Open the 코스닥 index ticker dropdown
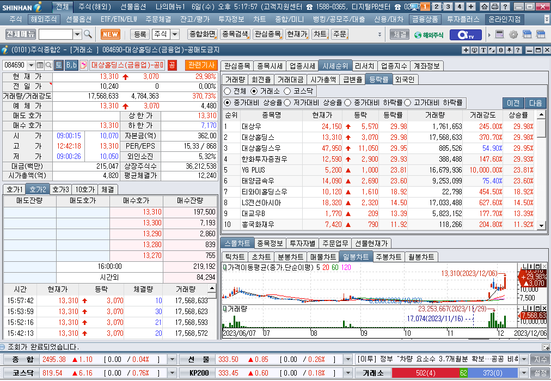The width and height of the screenshot is (551, 381). pyautogui.click(x=172, y=373)
